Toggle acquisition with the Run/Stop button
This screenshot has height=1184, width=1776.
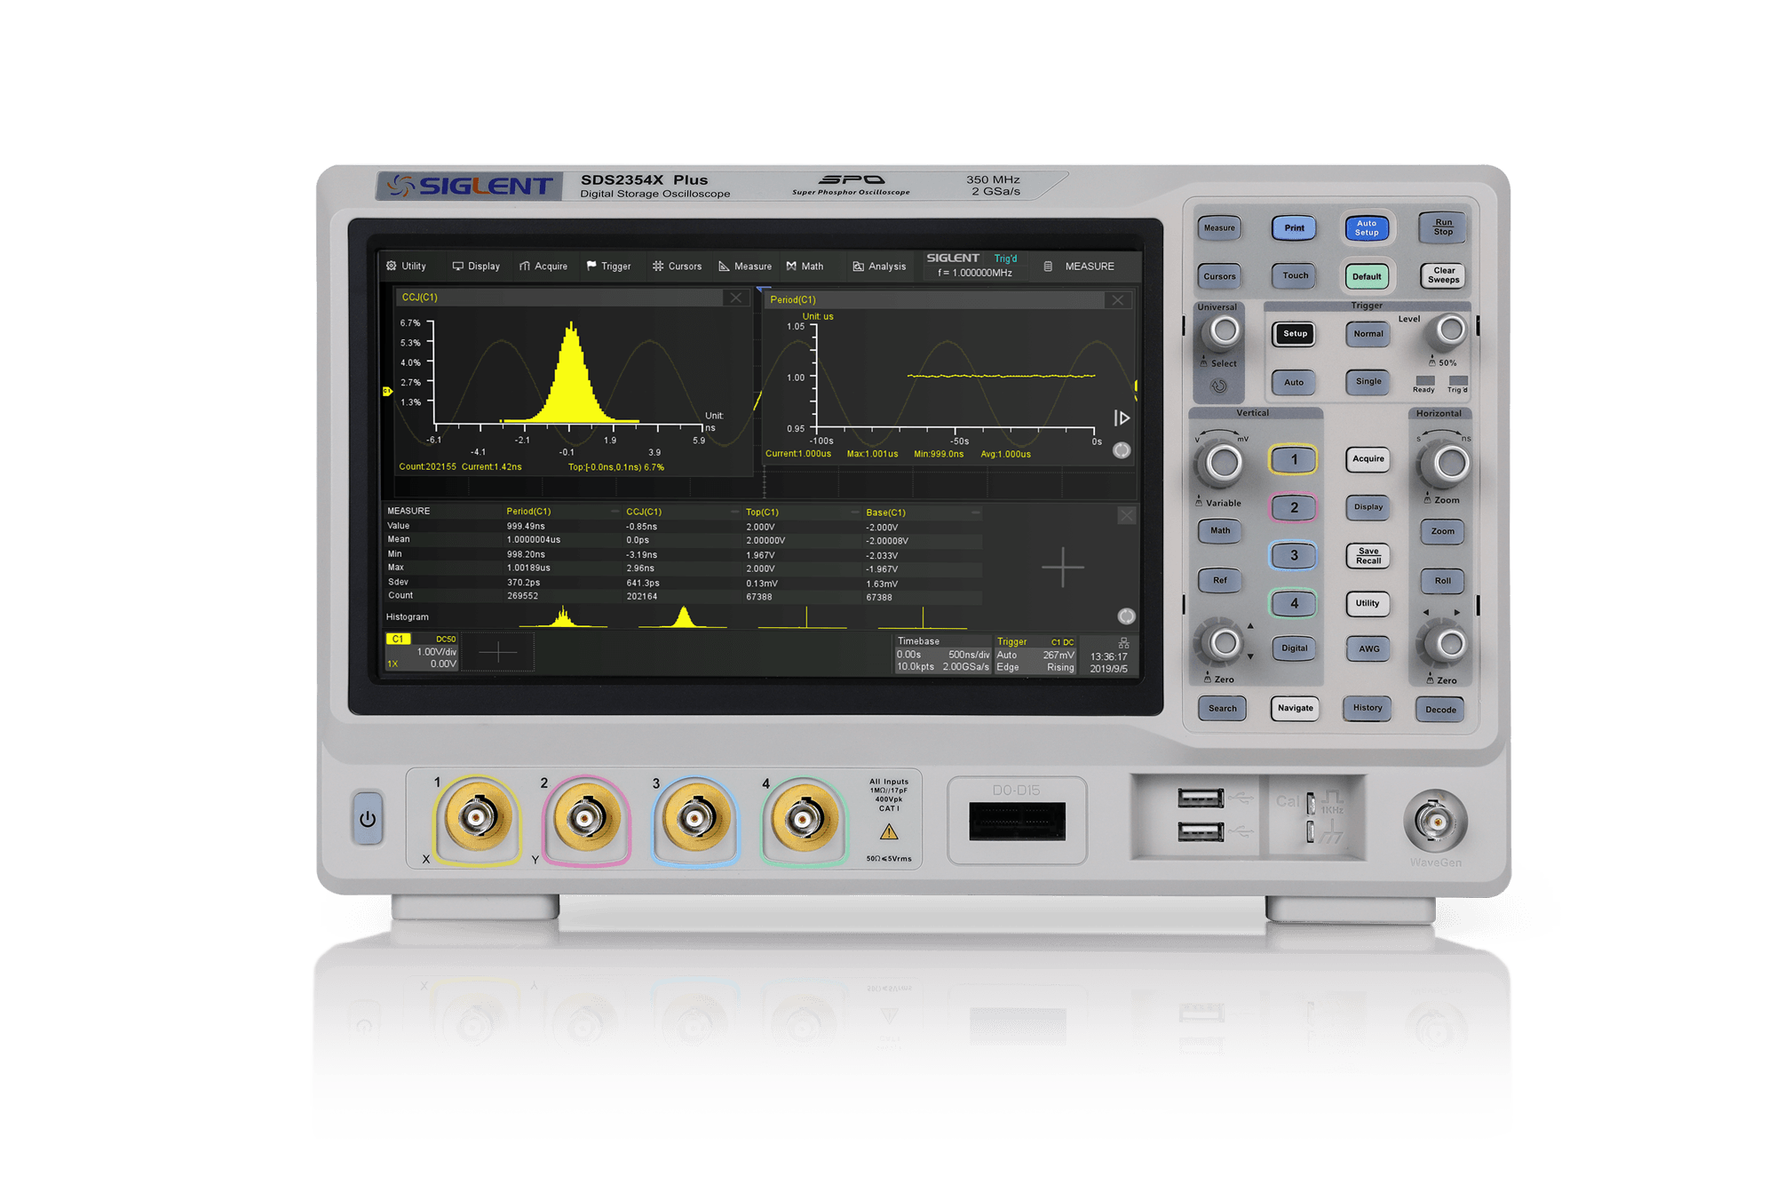(x=1441, y=228)
